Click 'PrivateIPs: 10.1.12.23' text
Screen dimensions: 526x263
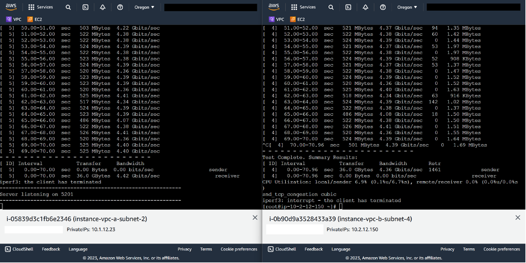[91, 229]
